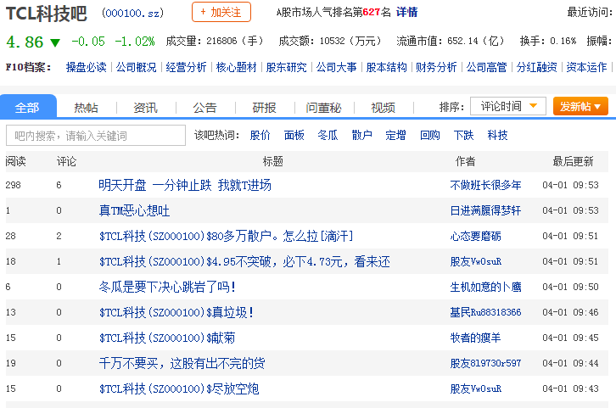The image size is (616, 408).
Task: Open 股东研究 shareholder research
Action: [286, 67]
